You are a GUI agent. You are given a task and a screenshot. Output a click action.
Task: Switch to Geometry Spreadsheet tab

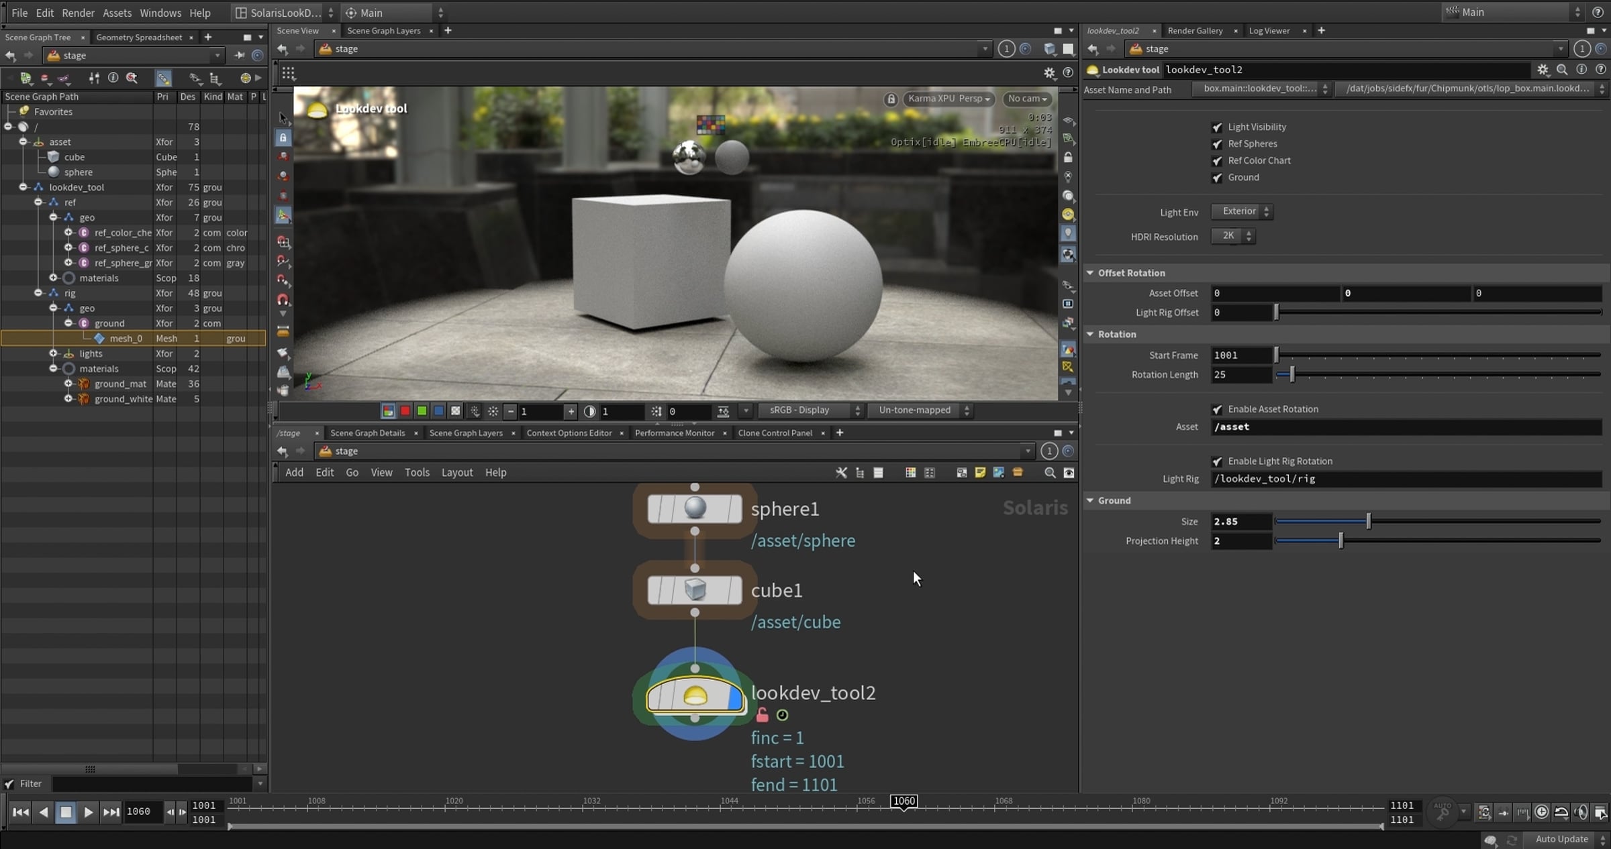click(139, 38)
